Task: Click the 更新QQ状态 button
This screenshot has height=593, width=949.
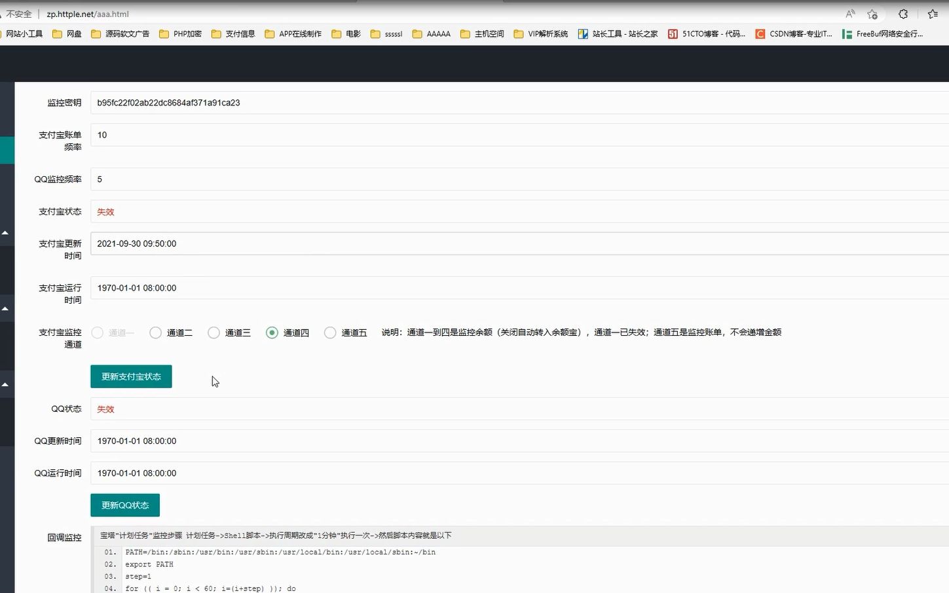Action: pos(124,505)
